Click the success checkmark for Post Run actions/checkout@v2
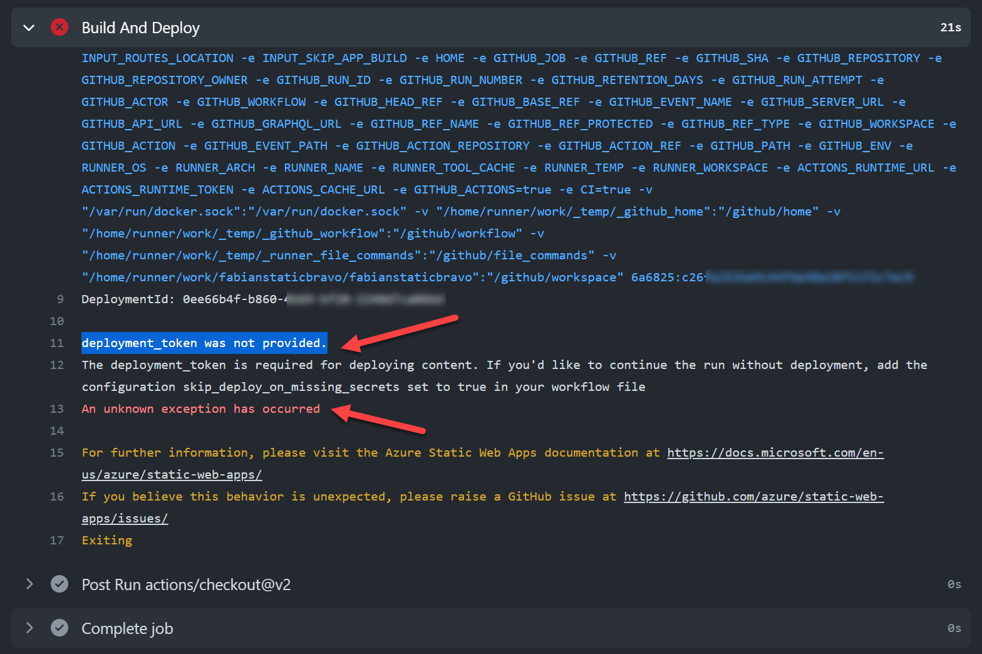The image size is (982, 654). tap(59, 584)
